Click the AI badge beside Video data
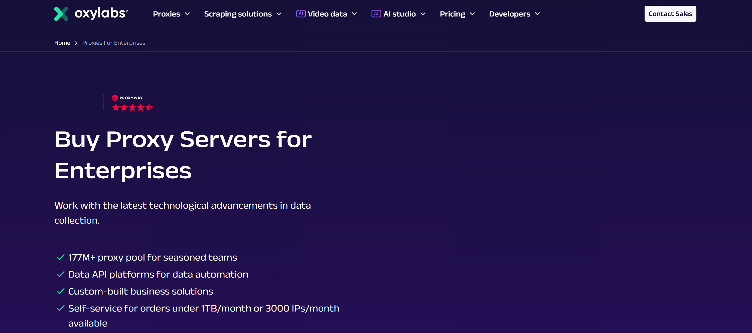Viewport: 752px width, 333px height. pos(300,14)
